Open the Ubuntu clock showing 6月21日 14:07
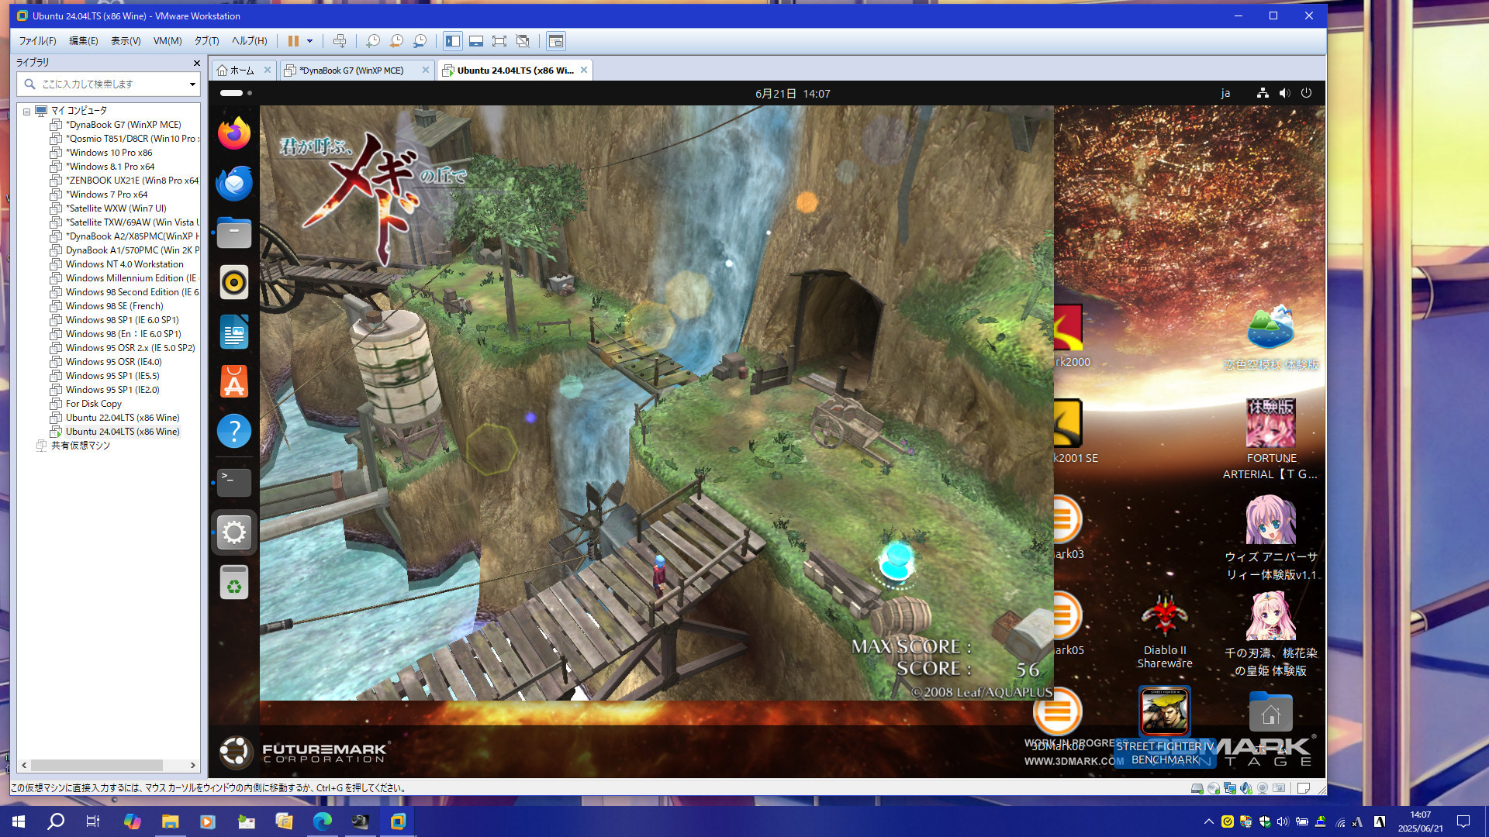 793,94
